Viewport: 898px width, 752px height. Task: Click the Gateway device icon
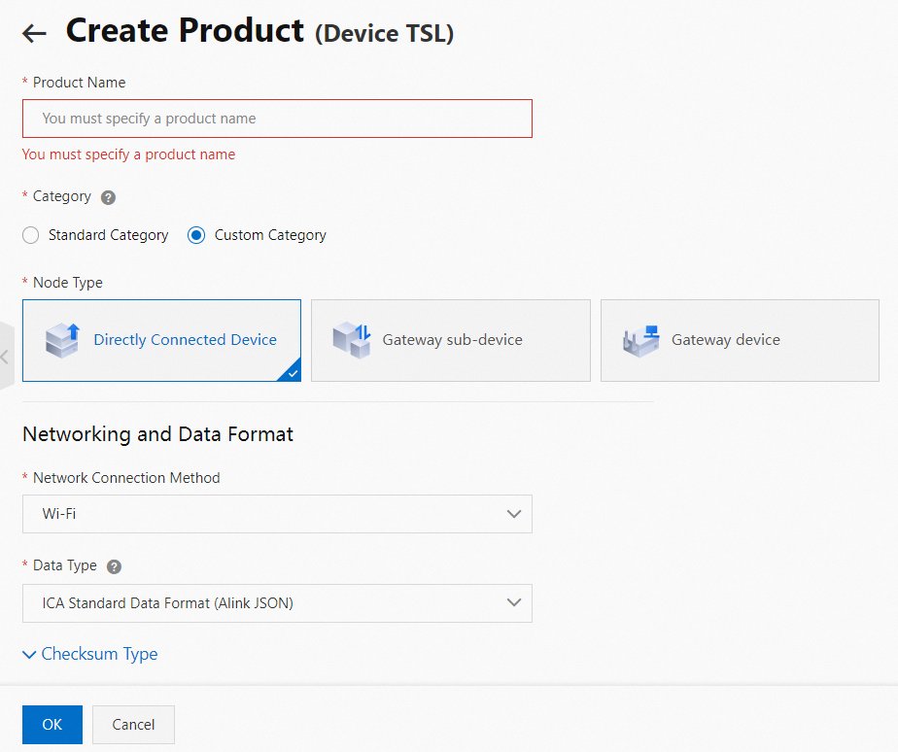pos(641,341)
